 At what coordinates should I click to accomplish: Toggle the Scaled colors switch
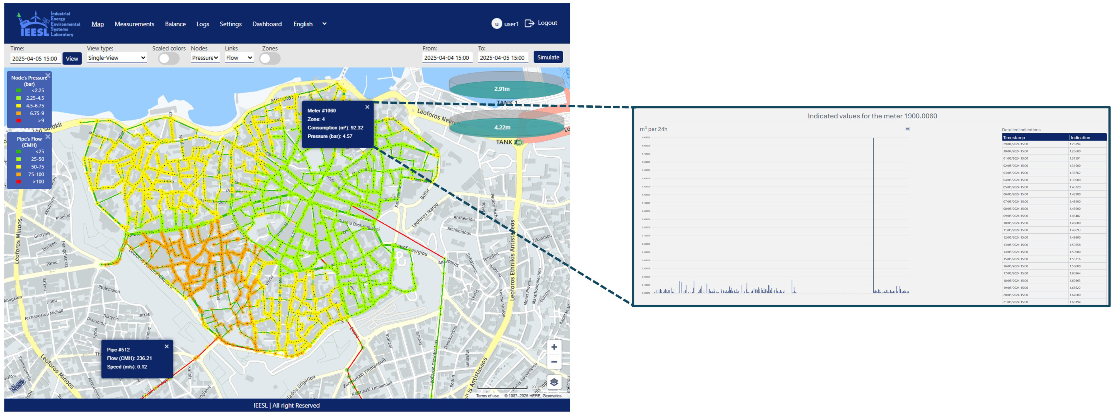[x=168, y=59]
